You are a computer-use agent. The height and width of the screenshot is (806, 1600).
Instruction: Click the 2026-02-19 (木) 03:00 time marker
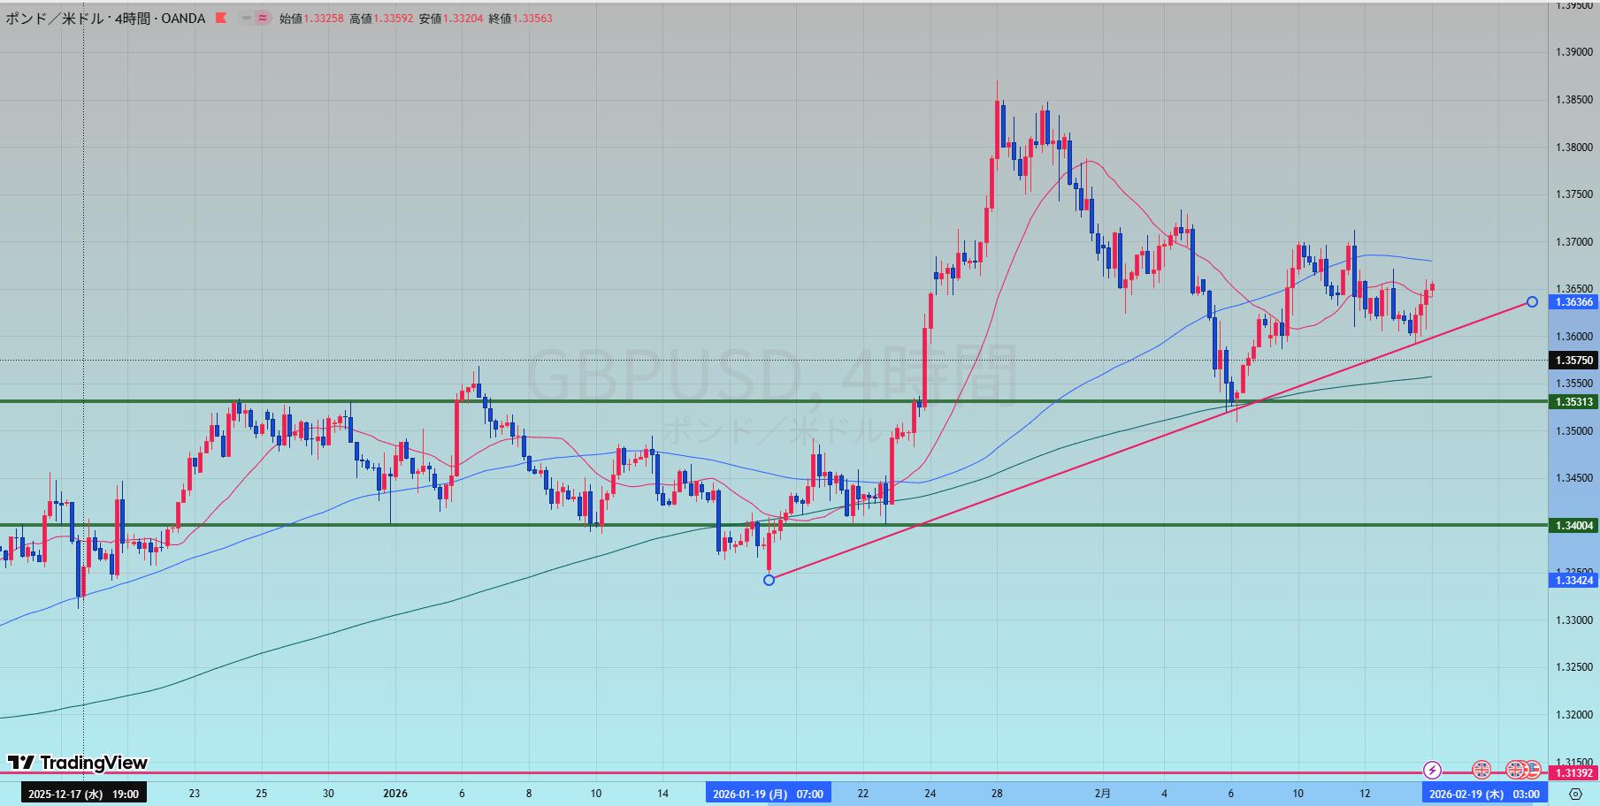click(1484, 794)
